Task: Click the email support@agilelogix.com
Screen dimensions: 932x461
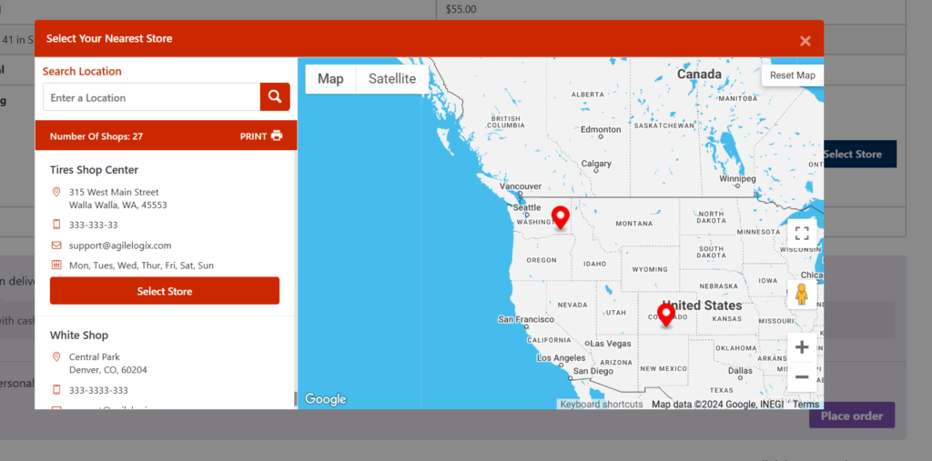Action: click(120, 246)
